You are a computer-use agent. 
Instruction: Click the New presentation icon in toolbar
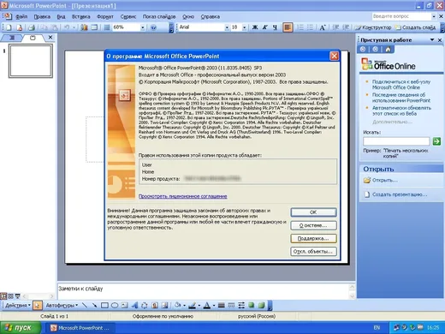click(x=9, y=27)
